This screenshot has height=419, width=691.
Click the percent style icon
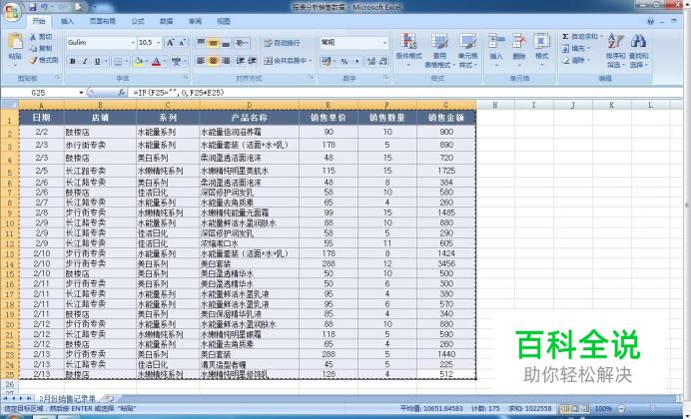point(345,61)
